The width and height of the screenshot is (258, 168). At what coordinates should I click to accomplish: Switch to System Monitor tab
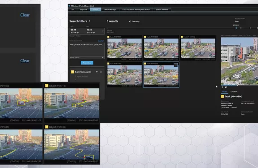(162, 9)
